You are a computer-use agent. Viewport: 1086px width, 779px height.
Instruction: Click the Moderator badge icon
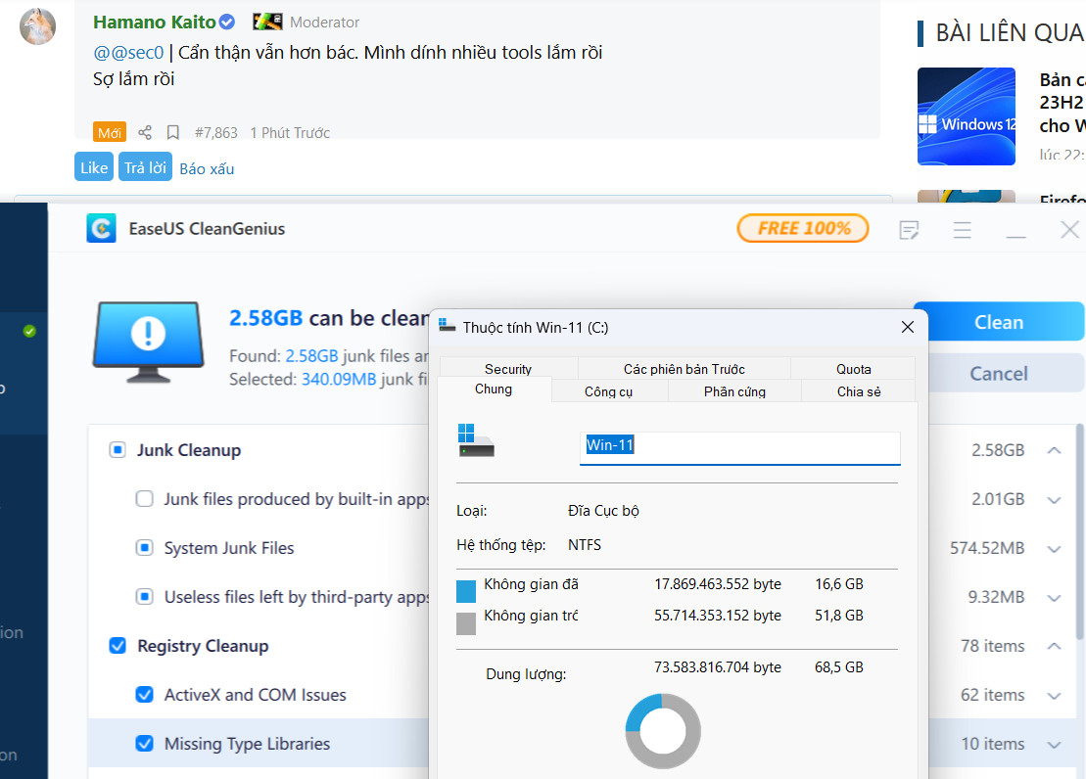pos(267,22)
